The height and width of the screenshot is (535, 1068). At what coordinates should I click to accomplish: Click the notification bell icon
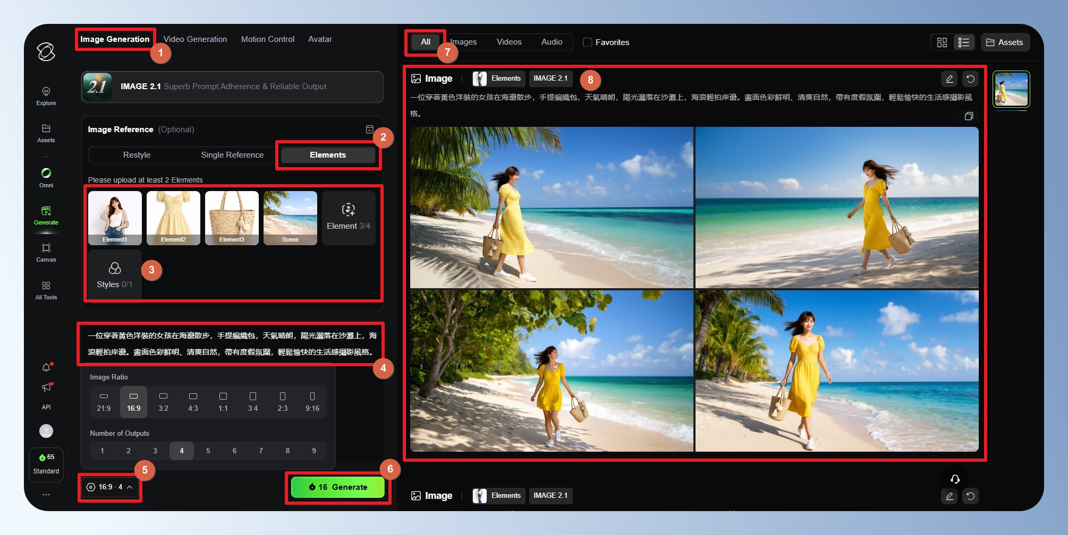coord(46,367)
